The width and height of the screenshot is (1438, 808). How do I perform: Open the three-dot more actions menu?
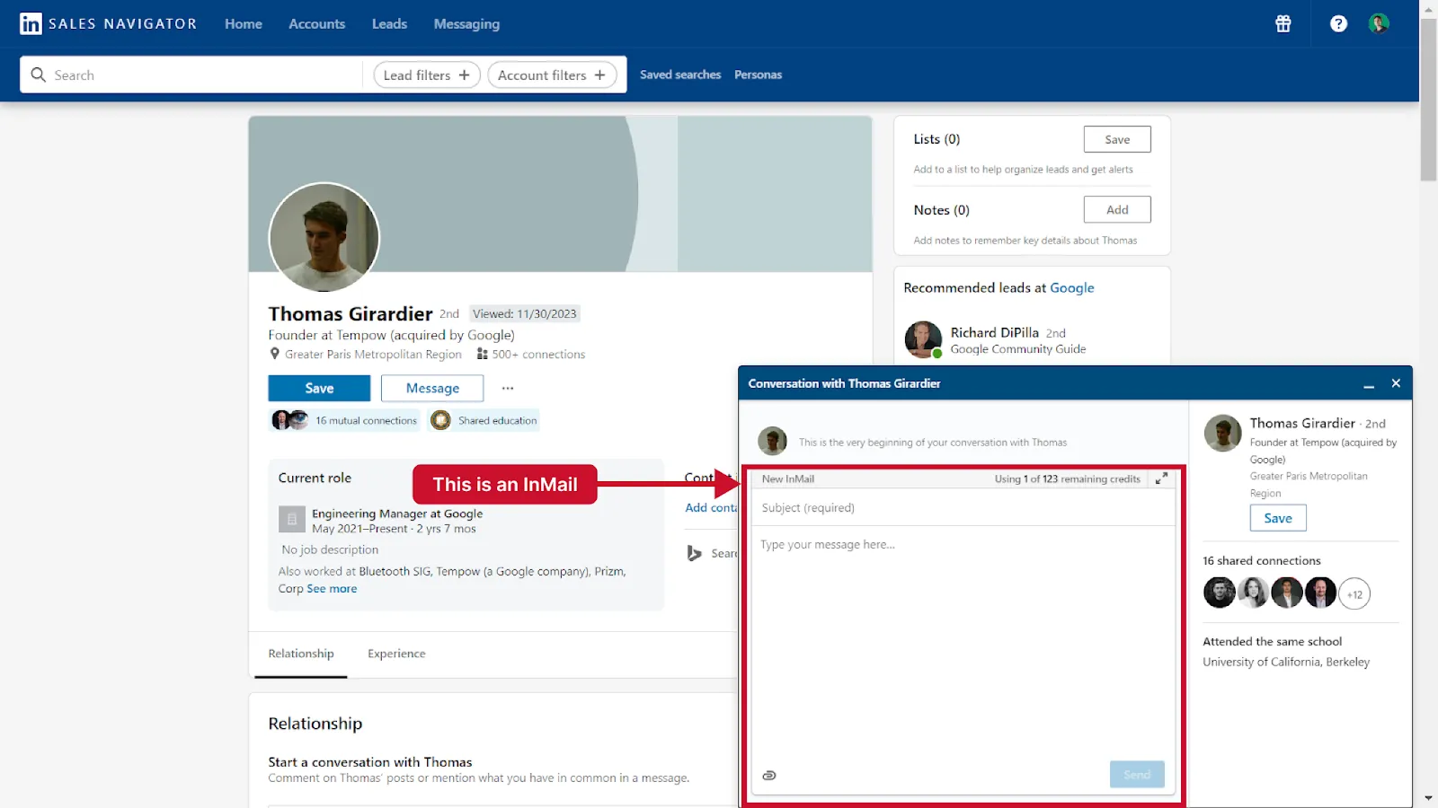click(x=508, y=388)
